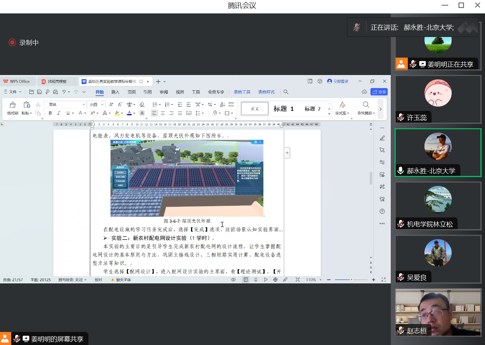This screenshot has height=345, width=485.
Task: Toggle bold formatting in the ribbon
Action: point(50,113)
